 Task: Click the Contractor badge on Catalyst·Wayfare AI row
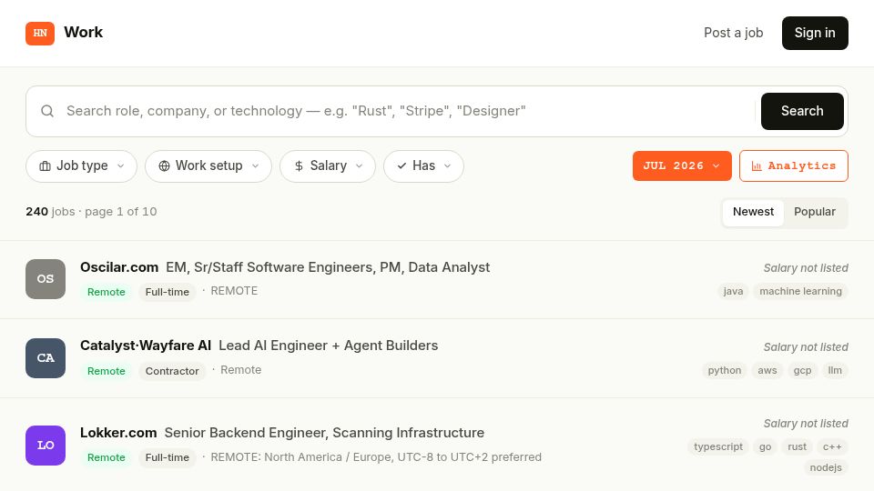pyautogui.click(x=172, y=371)
